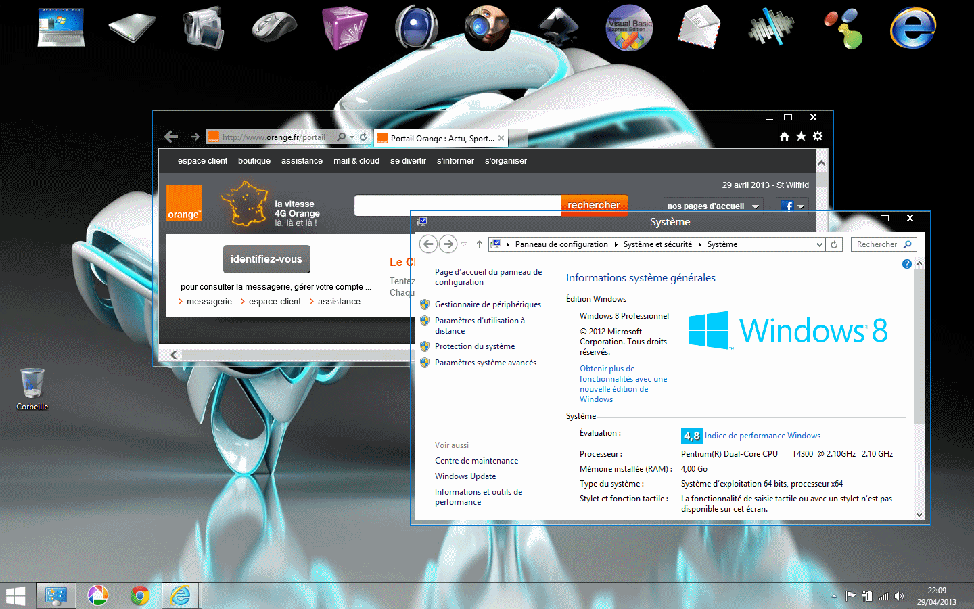Expand the nos pages d'accueil dropdown

tap(756, 206)
